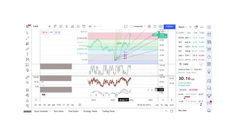Reset the chart view

point(116,95)
